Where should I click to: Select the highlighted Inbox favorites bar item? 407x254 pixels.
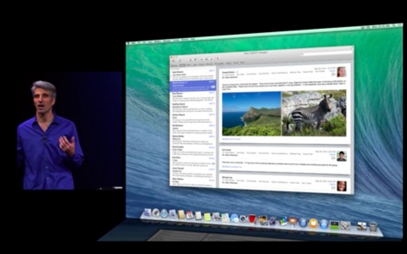point(182,65)
